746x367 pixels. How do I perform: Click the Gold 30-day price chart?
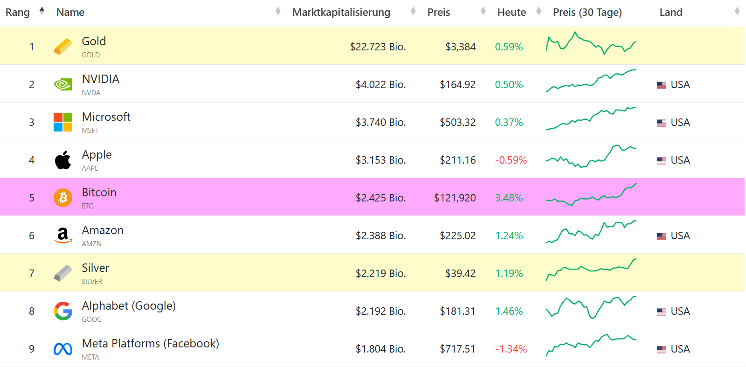pos(591,44)
